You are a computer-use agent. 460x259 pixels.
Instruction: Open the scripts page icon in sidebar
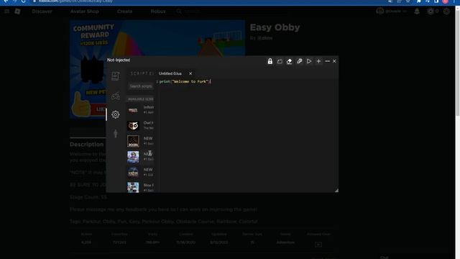coord(115,76)
